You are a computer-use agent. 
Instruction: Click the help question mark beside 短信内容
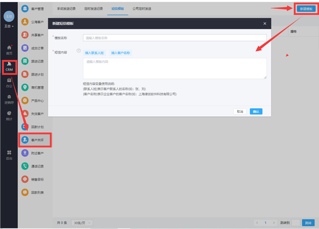click(79, 51)
